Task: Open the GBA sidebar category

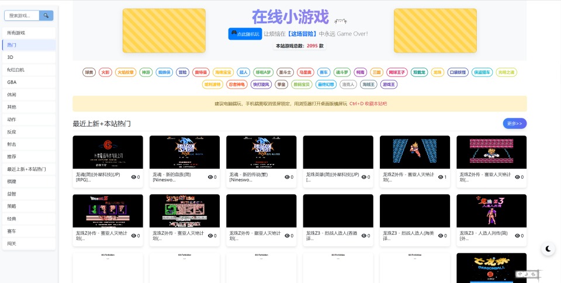Action: pos(29,82)
